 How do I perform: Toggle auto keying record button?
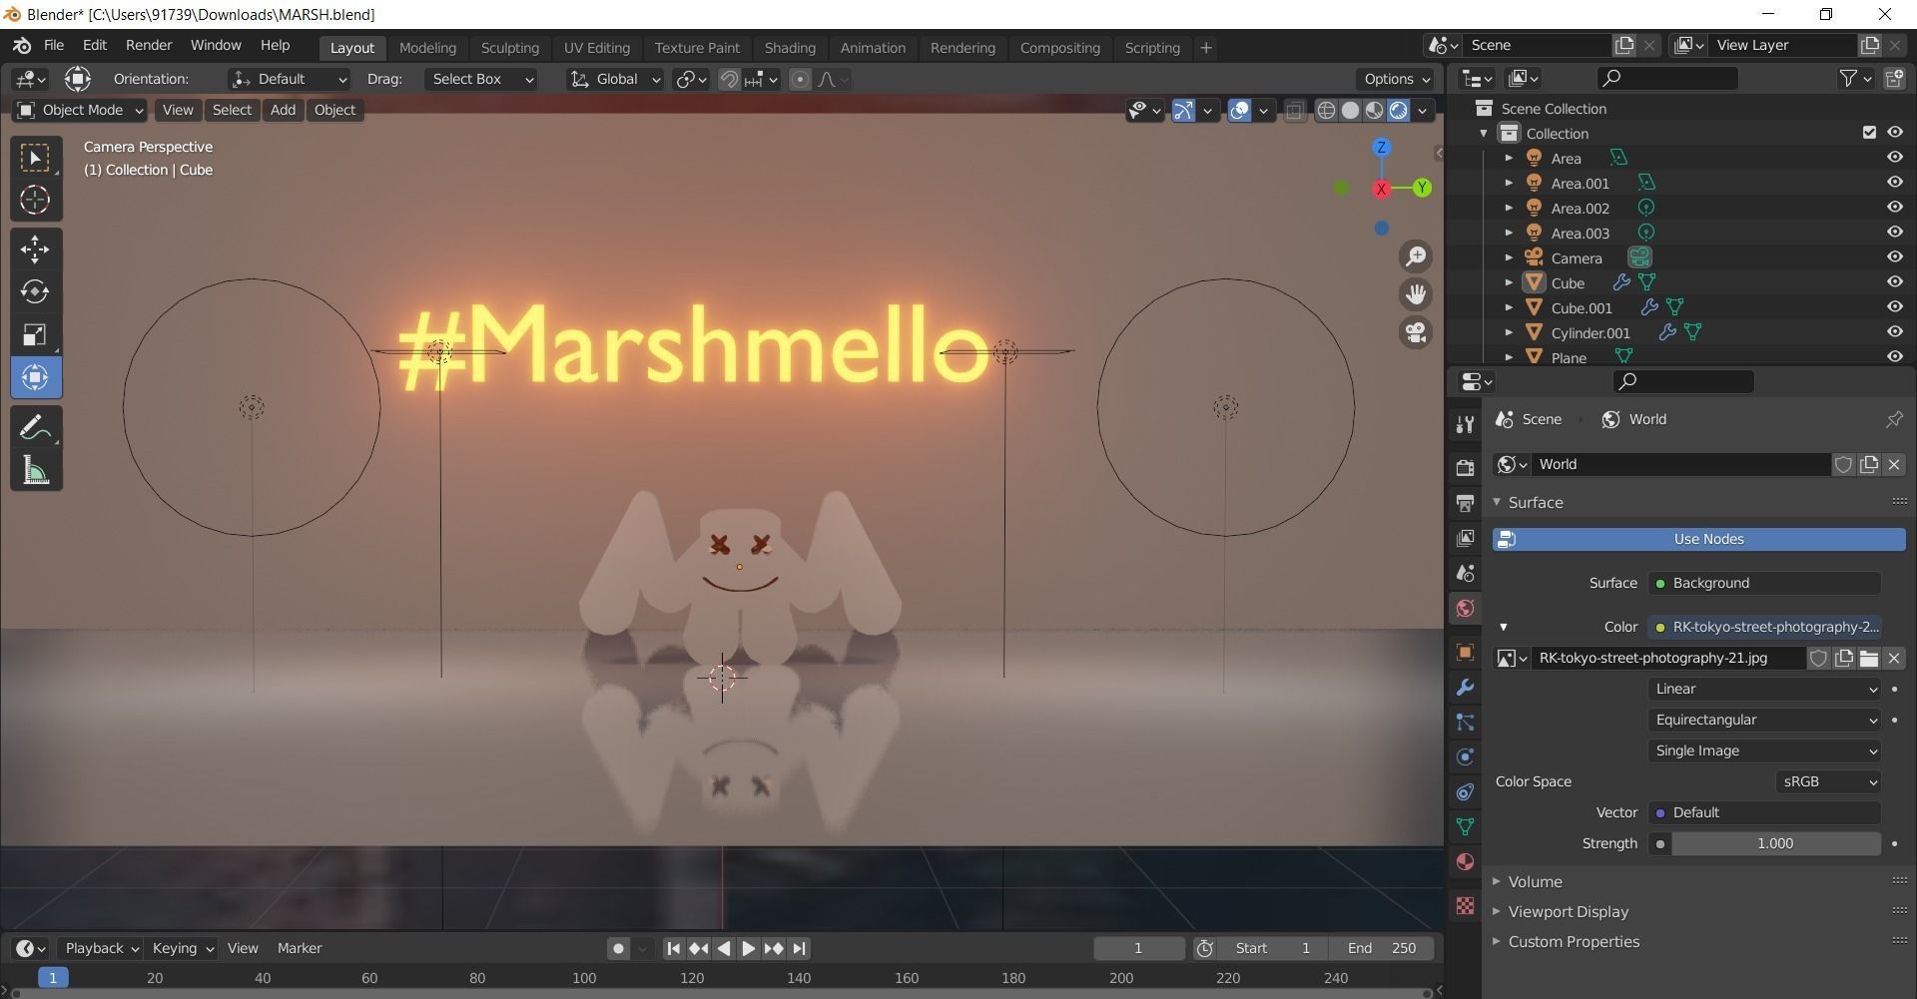point(618,948)
